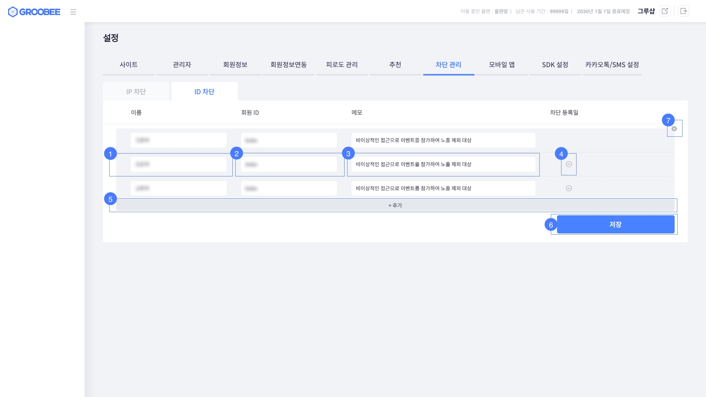Open the 사이트 settings tab
The height and width of the screenshot is (397, 706).
click(x=129, y=65)
